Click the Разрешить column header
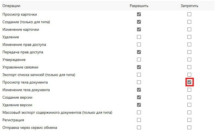Viewport: 215px width, 135px height. coord(139,6)
